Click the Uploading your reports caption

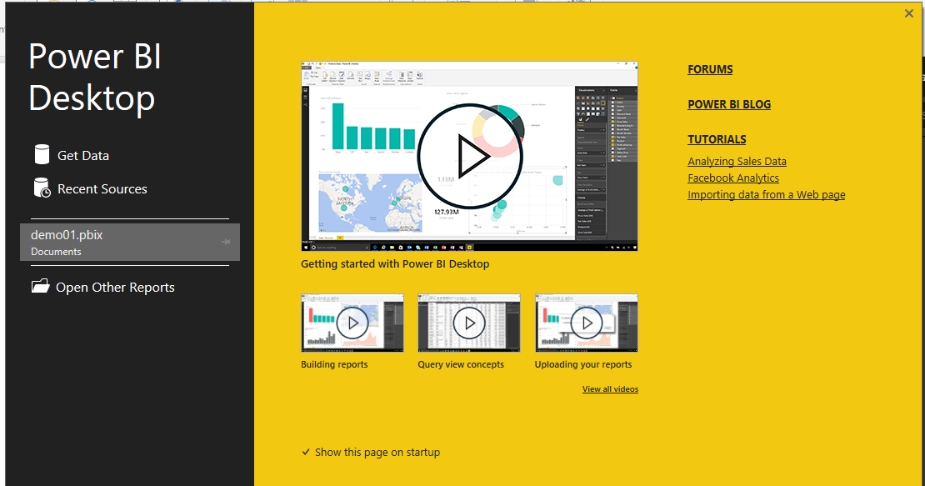582,364
